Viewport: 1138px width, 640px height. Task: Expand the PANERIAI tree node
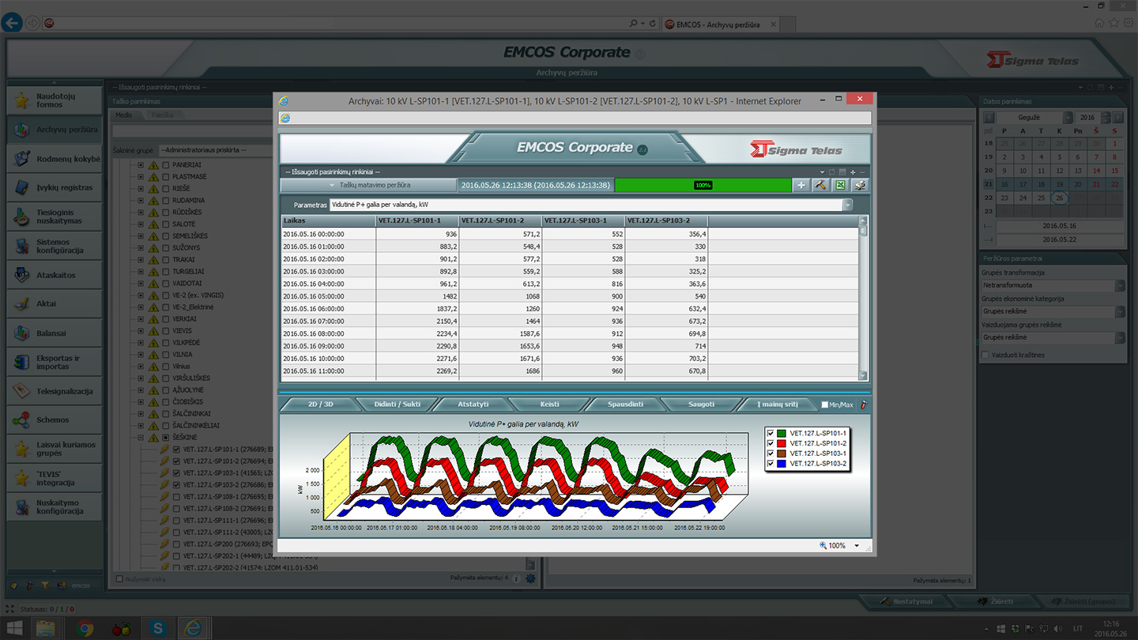(x=141, y=165)
